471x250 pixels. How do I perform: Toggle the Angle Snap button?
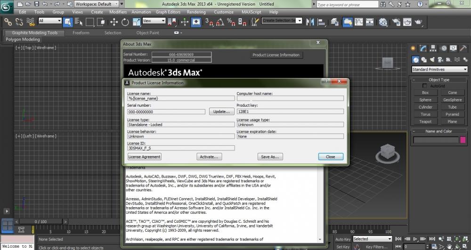[220, 22]
